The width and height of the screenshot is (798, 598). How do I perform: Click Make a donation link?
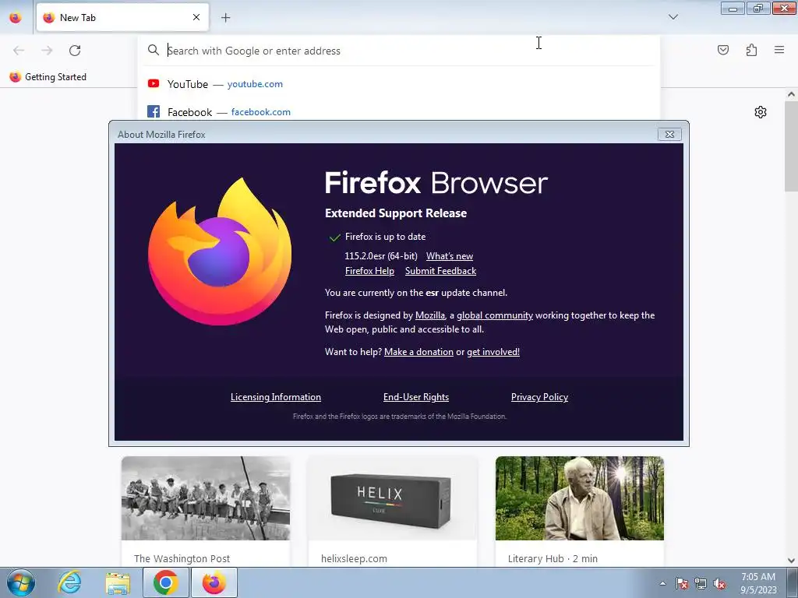pyautogui.click(x=418, y=352)
